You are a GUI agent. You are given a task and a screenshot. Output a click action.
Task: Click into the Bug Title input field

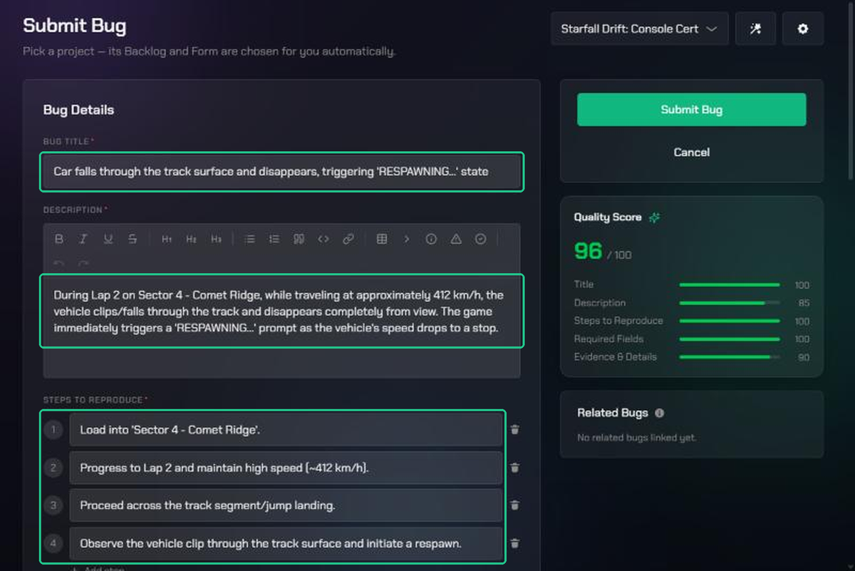[281, 172]
